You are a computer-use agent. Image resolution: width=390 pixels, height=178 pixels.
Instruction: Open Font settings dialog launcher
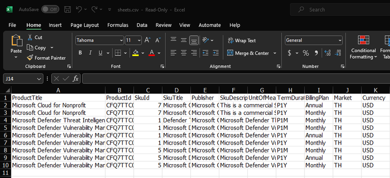click(x=162, y=66)
